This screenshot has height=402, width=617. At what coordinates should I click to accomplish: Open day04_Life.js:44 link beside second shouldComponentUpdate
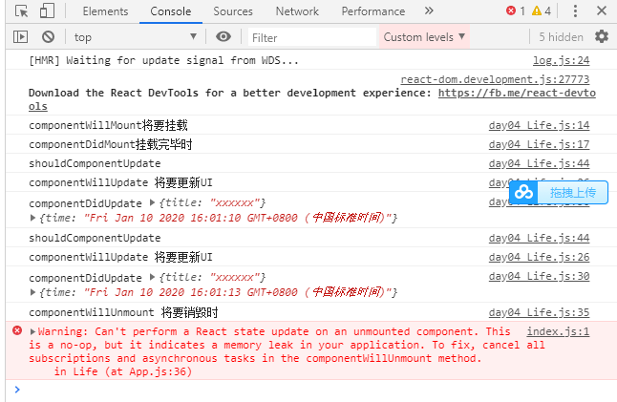click(539, 239)
